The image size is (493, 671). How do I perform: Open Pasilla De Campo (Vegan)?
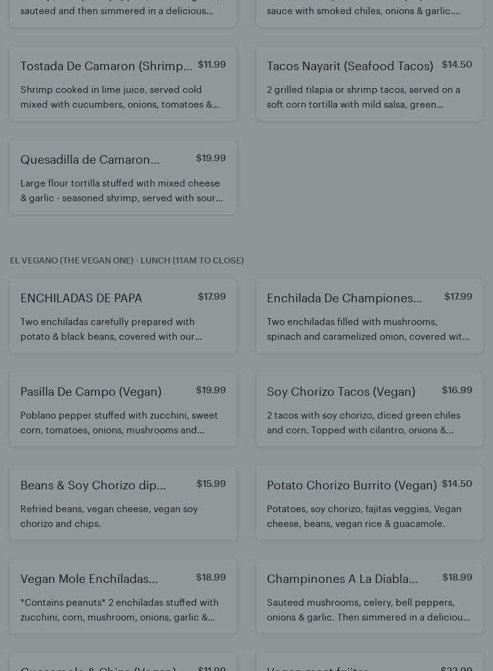tap(91, 392)
